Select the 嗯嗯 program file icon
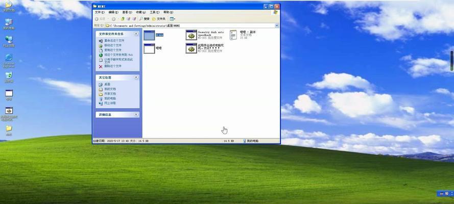The height and width of the screenshot is (204, 454). tap(149, 48)
